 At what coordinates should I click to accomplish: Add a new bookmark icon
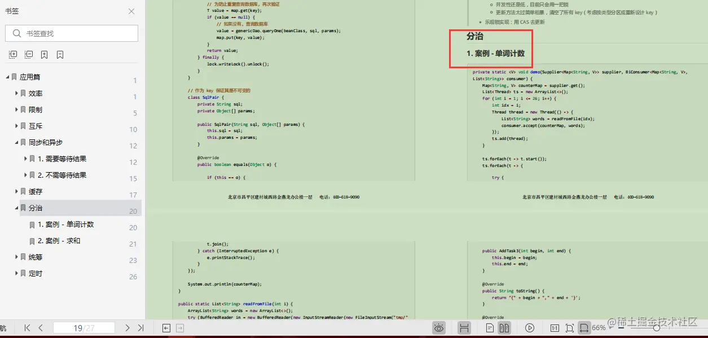coord(44,55)
